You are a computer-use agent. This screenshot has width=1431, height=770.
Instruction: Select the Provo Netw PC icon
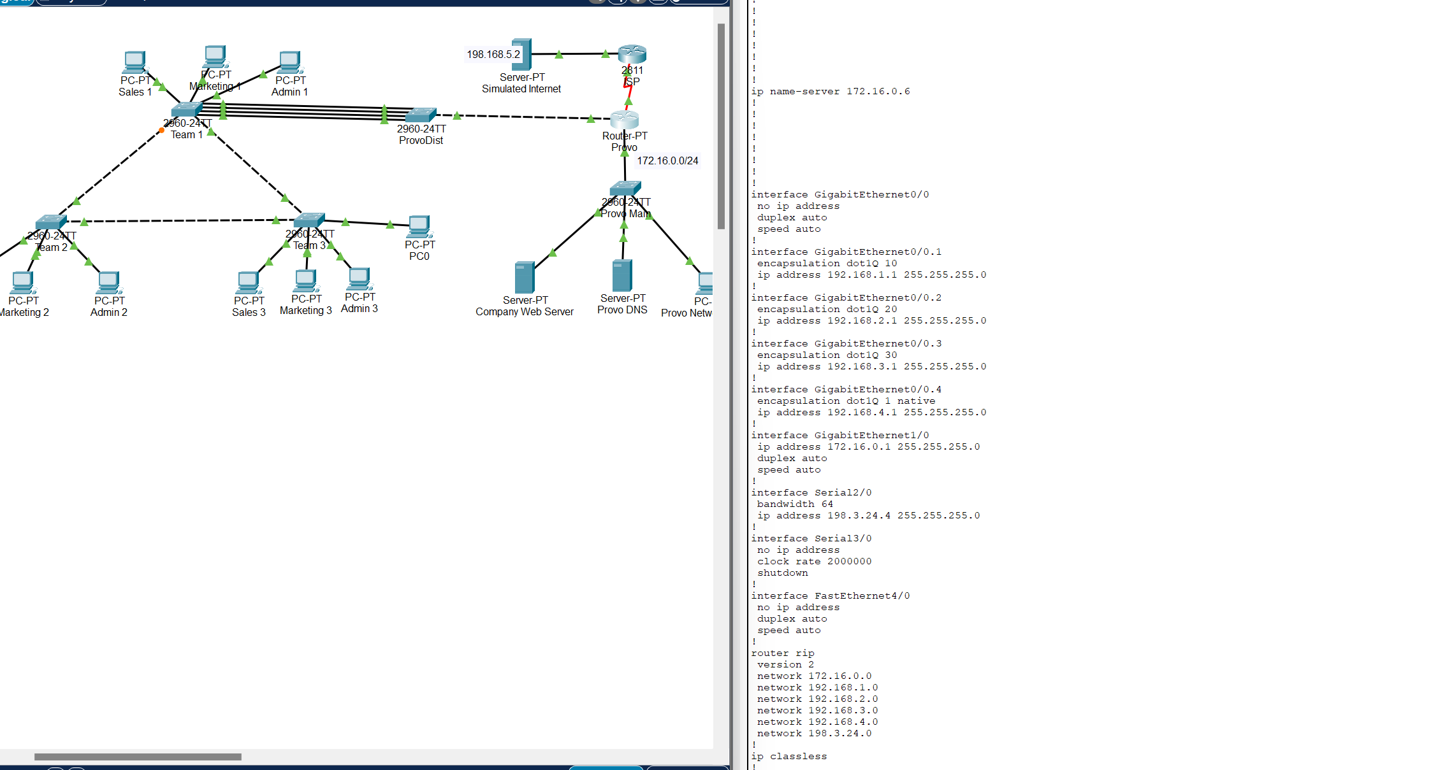point(704,283)
